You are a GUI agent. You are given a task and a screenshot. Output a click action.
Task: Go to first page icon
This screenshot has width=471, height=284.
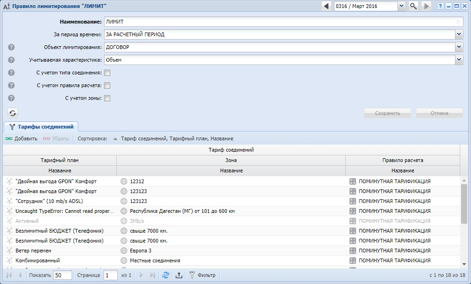[9, 275]
